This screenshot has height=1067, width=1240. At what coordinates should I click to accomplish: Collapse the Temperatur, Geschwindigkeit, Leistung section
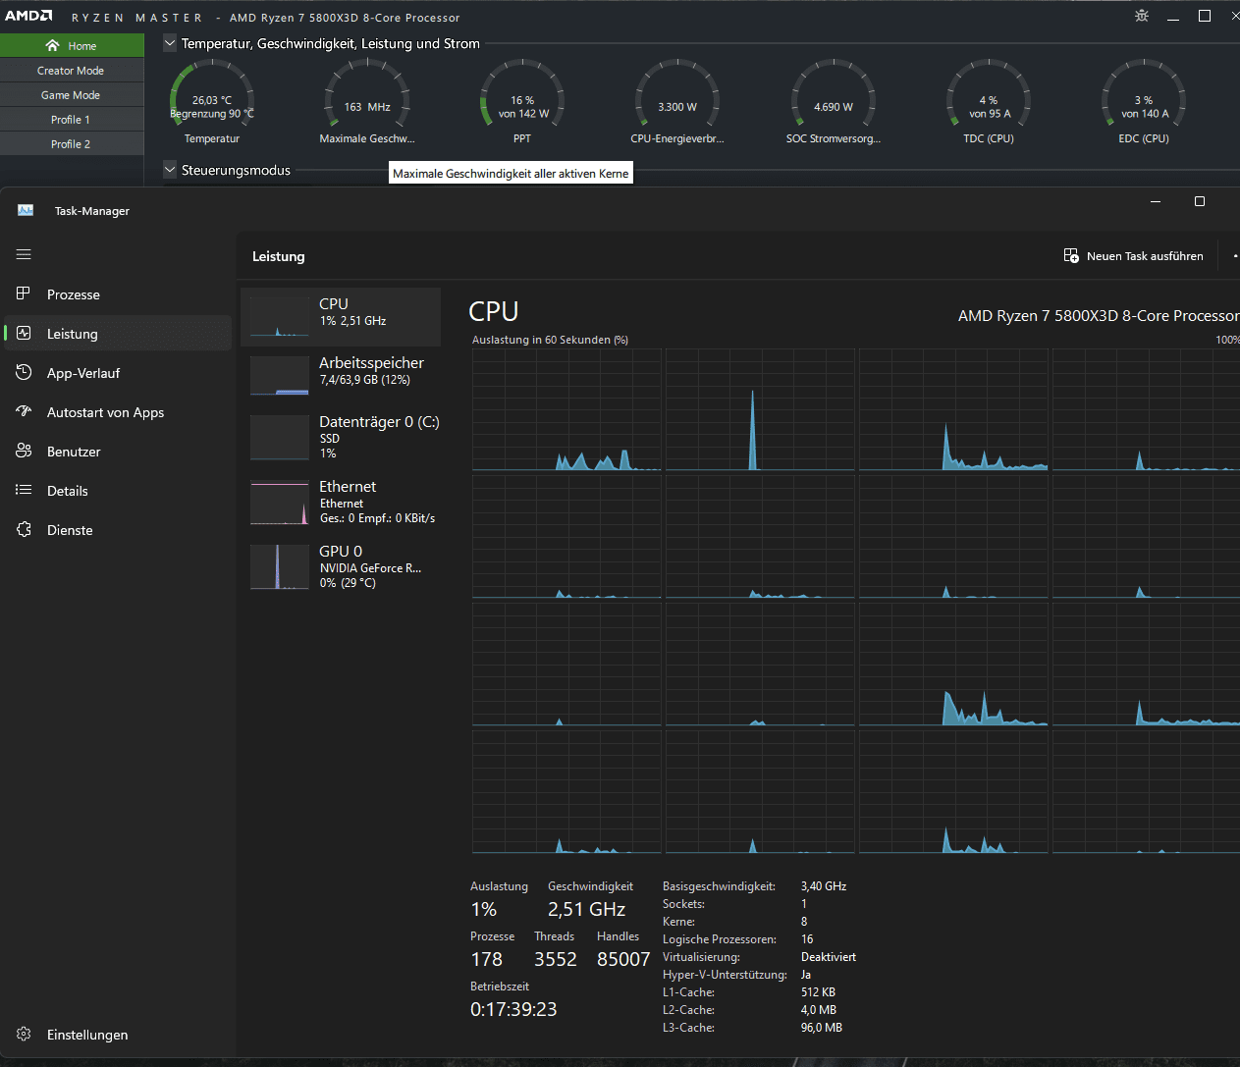[x=170, y=43]
